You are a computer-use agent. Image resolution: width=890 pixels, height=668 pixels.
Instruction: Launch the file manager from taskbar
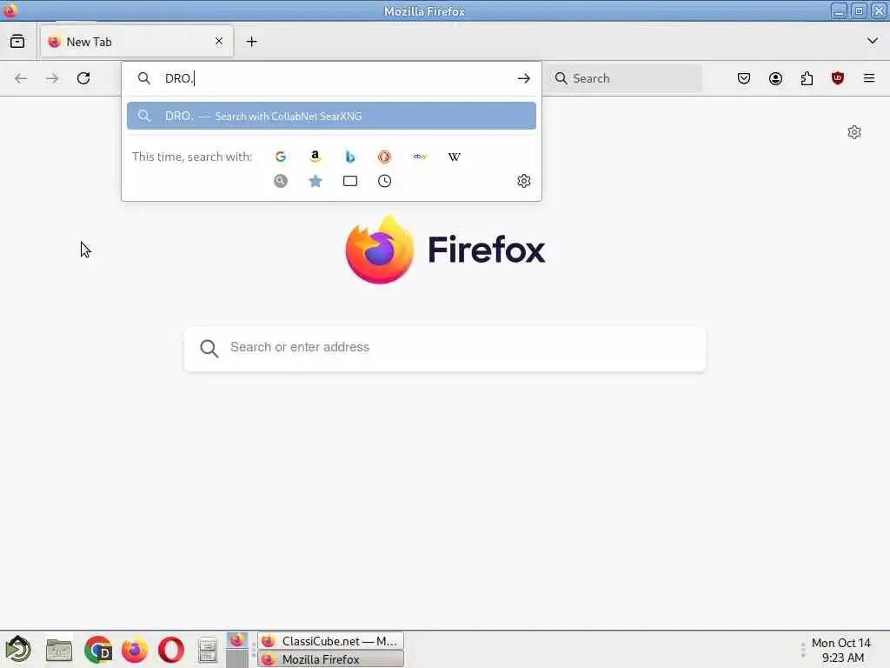click(59, 650)
